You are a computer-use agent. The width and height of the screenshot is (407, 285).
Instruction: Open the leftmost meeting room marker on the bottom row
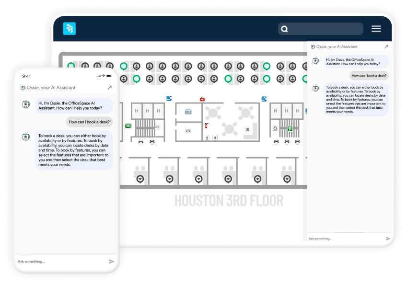tap(140, 179)
